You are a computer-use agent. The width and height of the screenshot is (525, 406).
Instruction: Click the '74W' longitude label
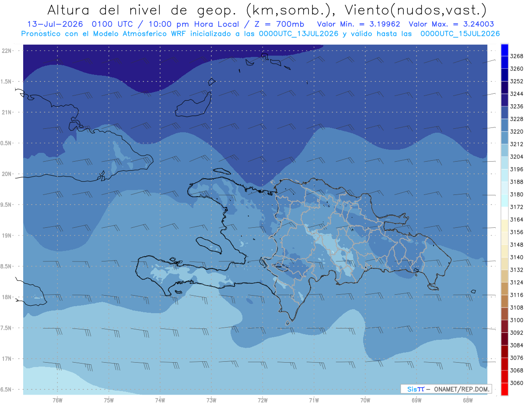click(160, 400)
